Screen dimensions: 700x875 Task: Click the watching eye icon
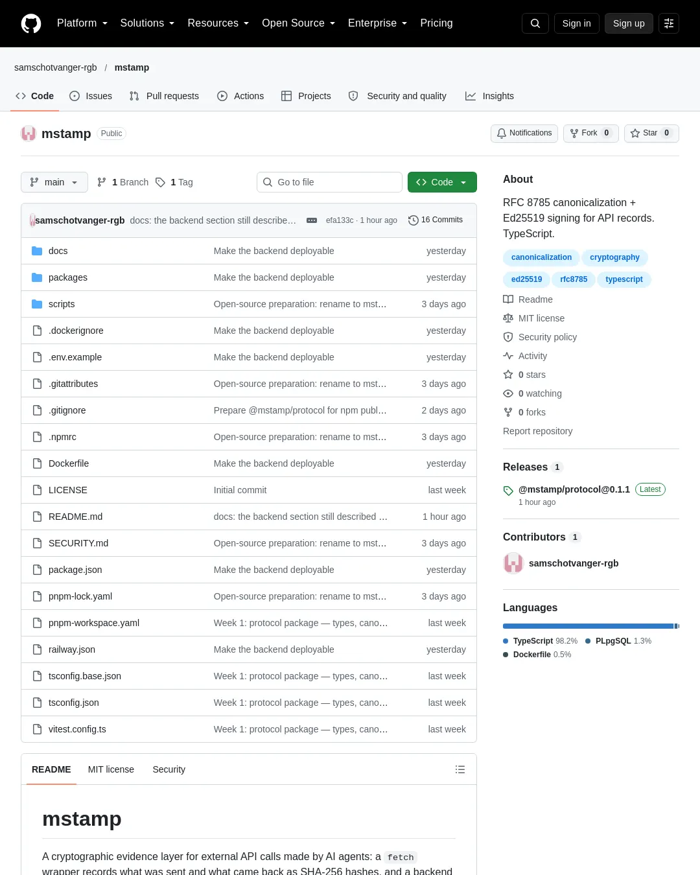[508, 393]
